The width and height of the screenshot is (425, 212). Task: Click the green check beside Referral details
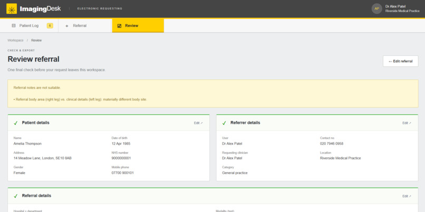coord(16,196)
